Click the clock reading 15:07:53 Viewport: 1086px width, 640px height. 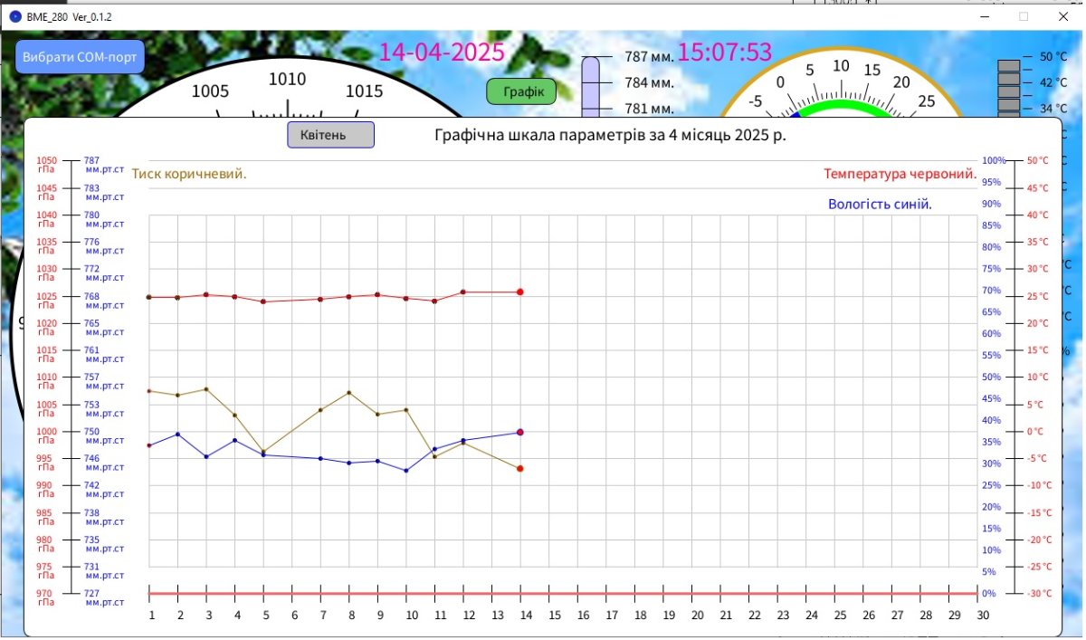pos(724,53)
